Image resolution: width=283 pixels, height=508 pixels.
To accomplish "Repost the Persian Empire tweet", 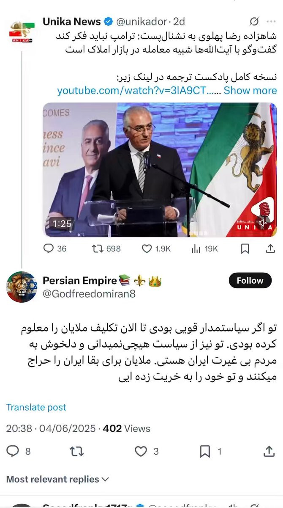I will point(76,452).
